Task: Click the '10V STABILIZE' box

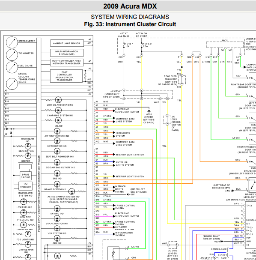Action: [x=26, y=186]
